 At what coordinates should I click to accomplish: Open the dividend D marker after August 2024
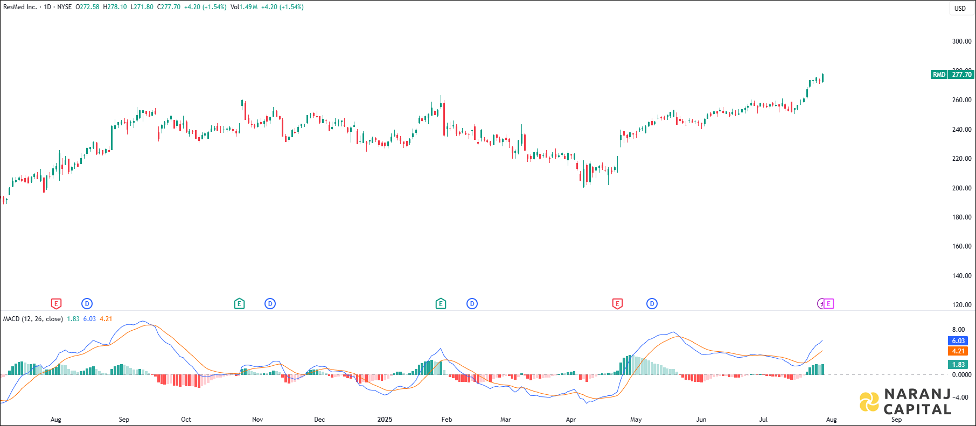click(x=87, y=304)
